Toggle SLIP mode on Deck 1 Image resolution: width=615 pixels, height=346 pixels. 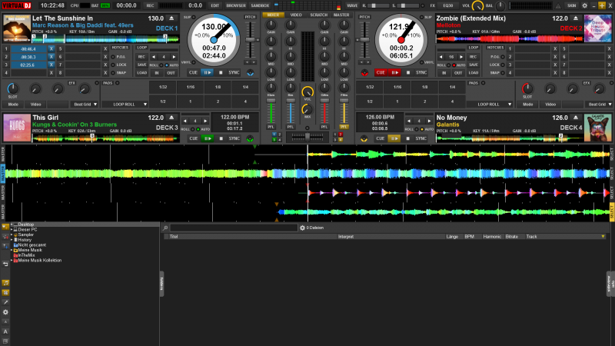(194, 17)
